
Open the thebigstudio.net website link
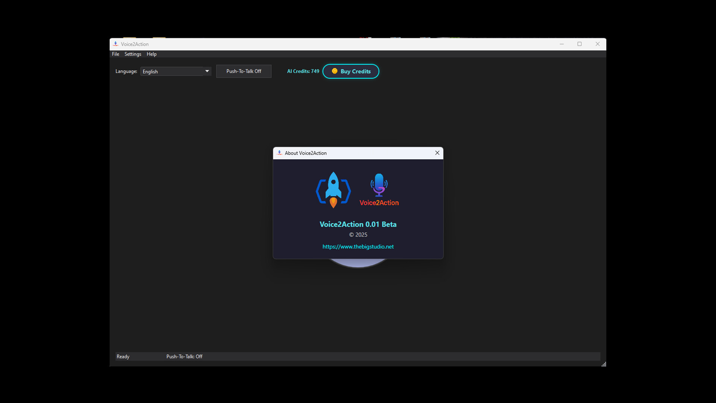358,246
